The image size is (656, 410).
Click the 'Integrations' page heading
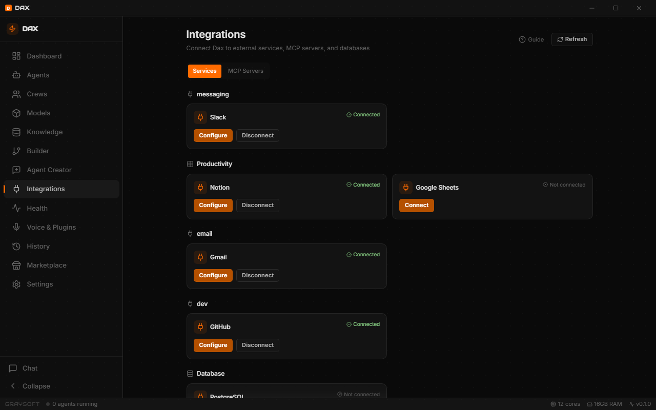click(216, 34)
